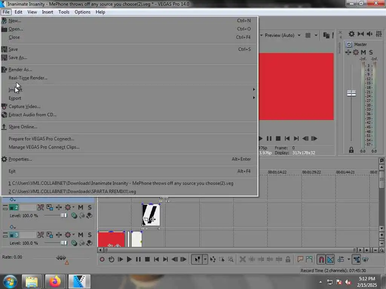Pause the video preview
The image size is (386, 289).
[269, 138]
